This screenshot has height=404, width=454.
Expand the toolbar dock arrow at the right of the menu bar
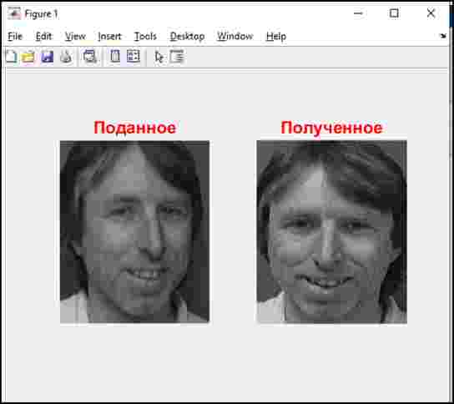coord(442,36)
